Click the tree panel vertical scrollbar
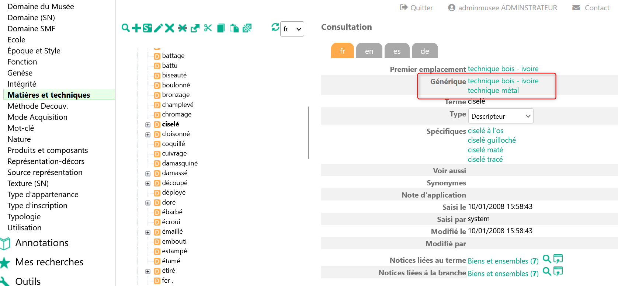The width and height of the screenshot is (618, 286). 308,133
